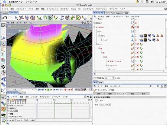Click the dark material sphere tag on ボディ

tap(145, 36)
